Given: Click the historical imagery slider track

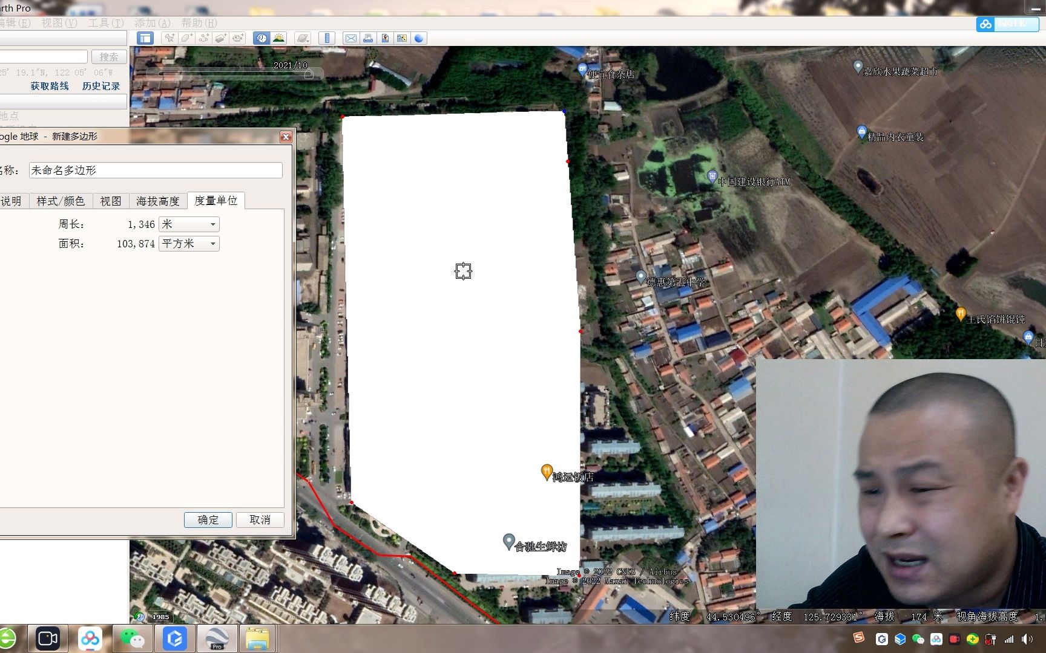Looking at the screenshot, I should point(233,73).
